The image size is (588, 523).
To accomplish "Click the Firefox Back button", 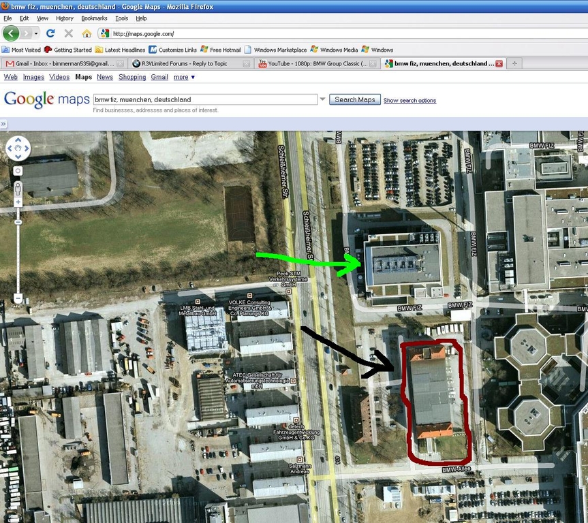I will 11,33.
